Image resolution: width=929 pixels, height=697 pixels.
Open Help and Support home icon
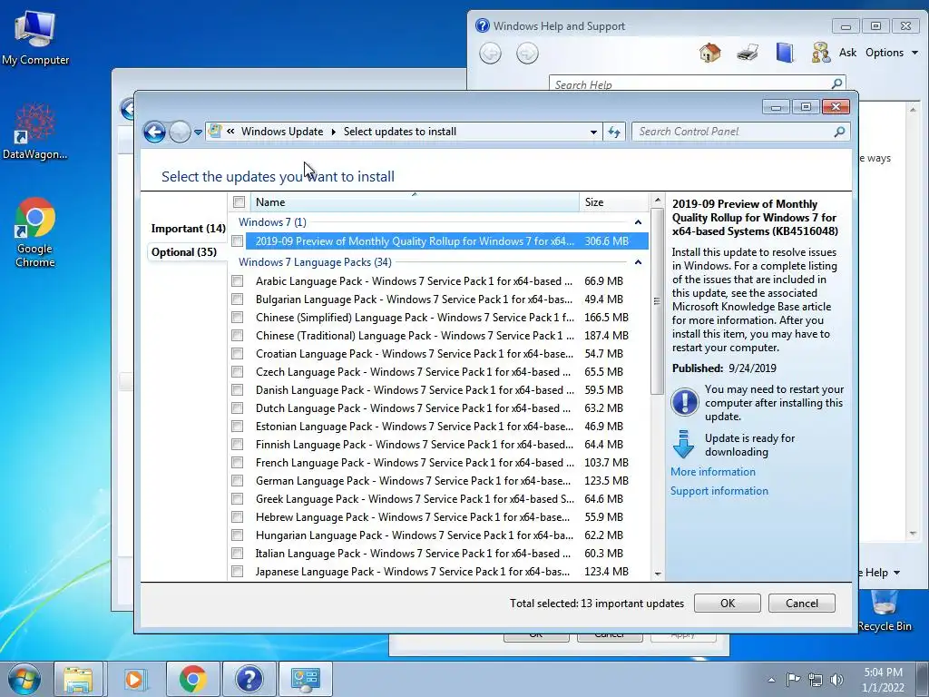(x=709, y=53)
